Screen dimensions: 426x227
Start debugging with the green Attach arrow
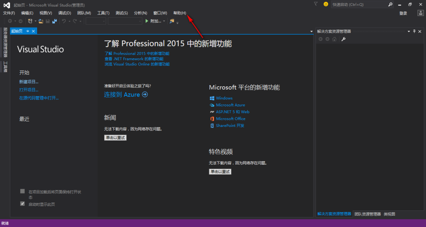147,21
